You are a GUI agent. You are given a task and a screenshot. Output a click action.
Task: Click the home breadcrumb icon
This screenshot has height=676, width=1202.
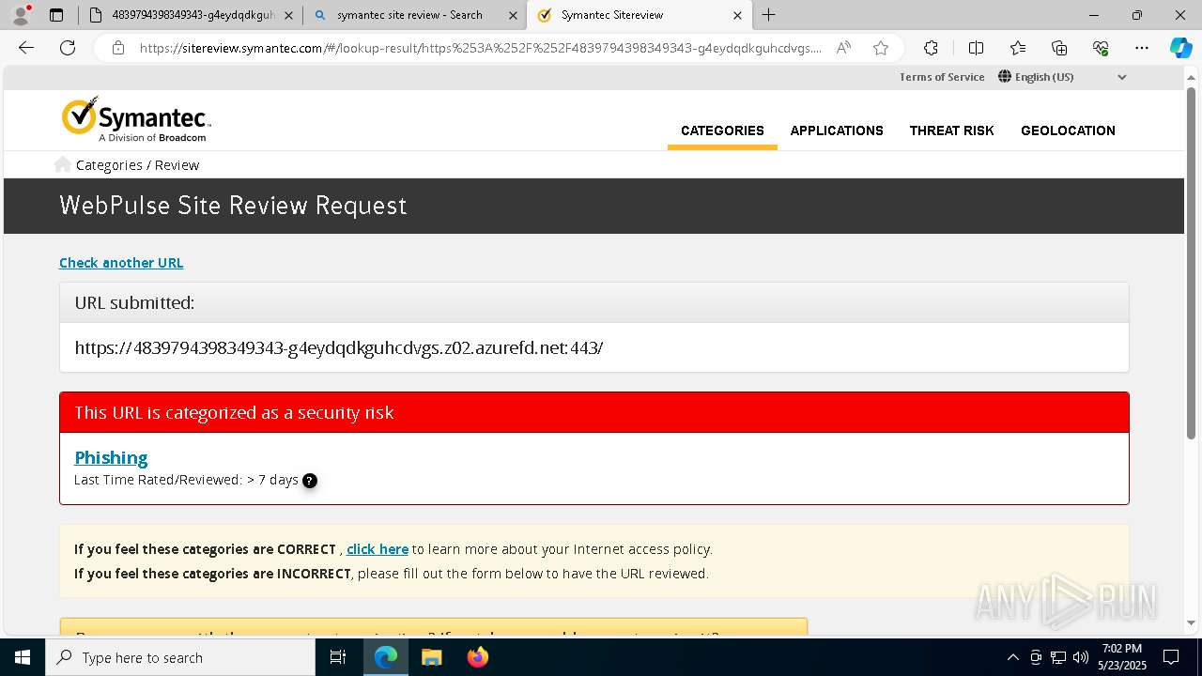click(x=63, y=164)
